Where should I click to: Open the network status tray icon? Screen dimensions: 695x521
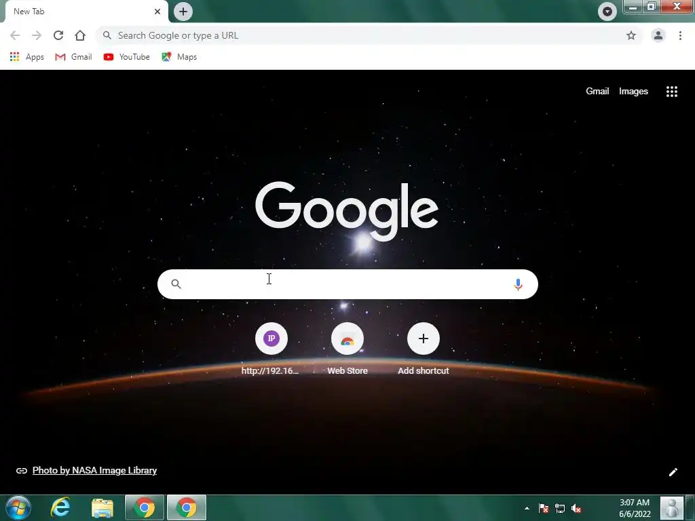[560, 508]
